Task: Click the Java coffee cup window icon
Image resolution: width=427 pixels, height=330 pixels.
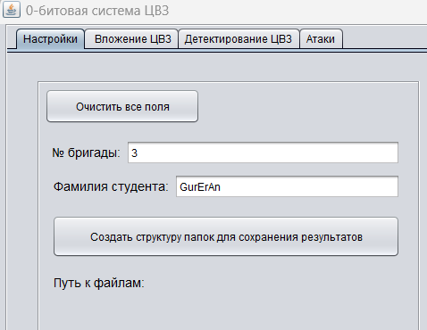Action: pyautogui.click(x=12, y=10)
